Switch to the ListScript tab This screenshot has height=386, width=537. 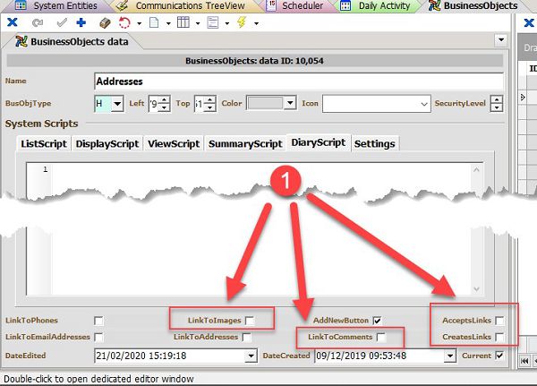(45, 143)
